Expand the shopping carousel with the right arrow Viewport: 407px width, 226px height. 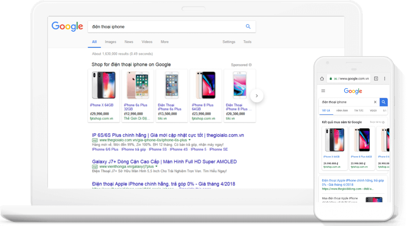click(257, 96)
